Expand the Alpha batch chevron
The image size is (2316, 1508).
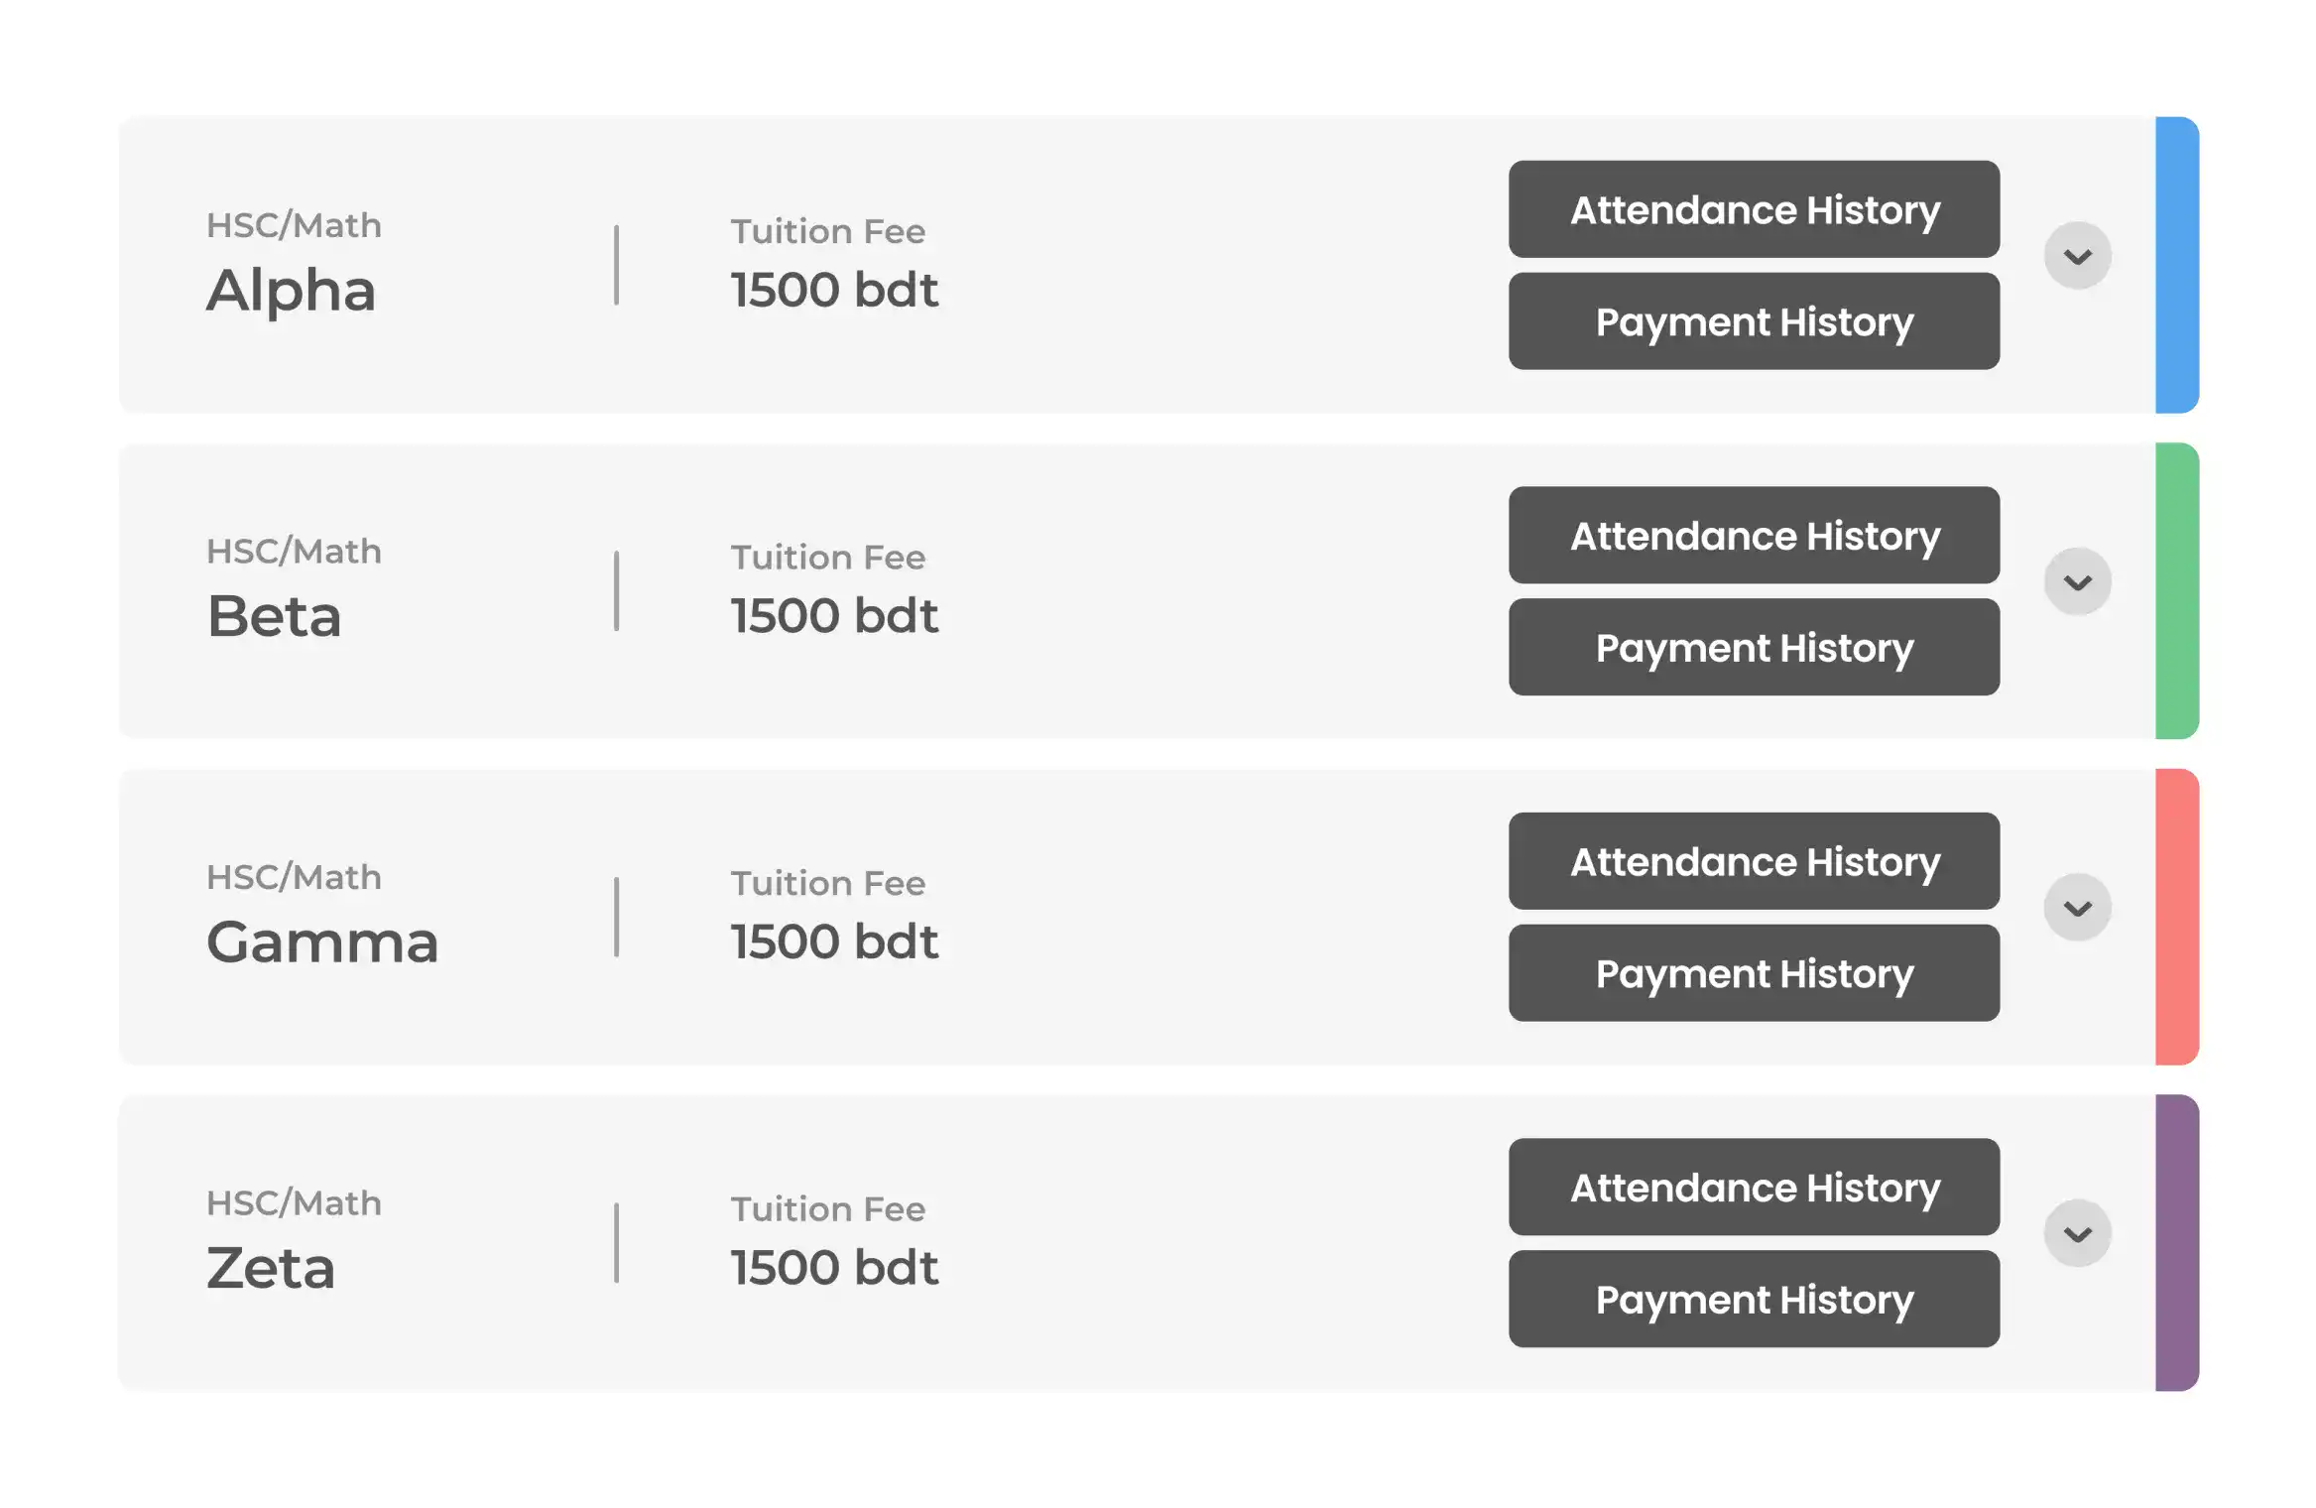click(2076, 256)
